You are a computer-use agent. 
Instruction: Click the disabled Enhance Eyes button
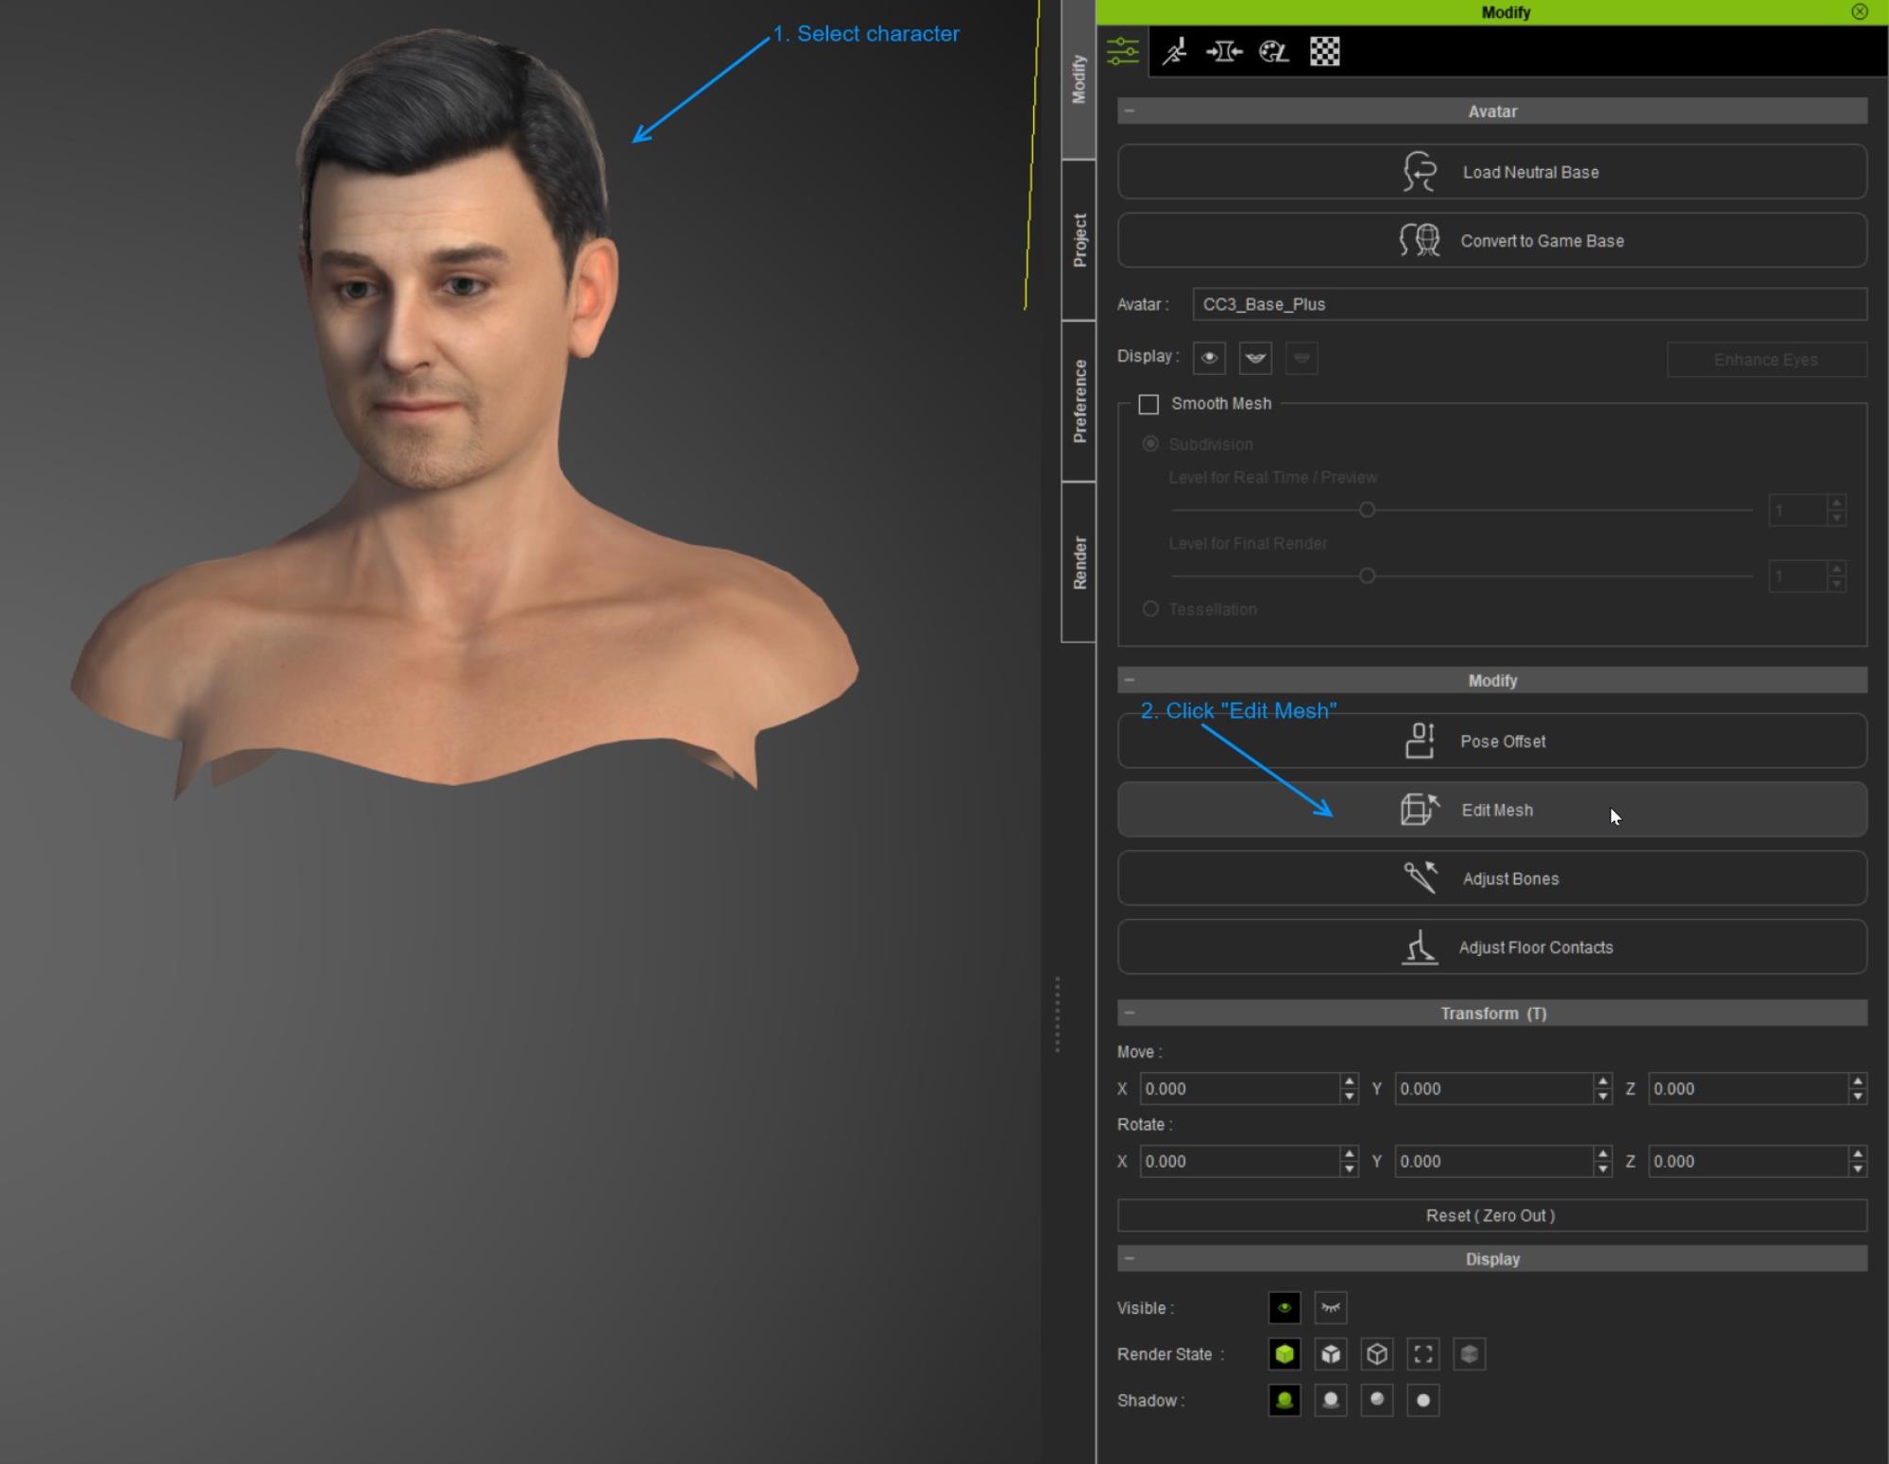click(1766, 360)
